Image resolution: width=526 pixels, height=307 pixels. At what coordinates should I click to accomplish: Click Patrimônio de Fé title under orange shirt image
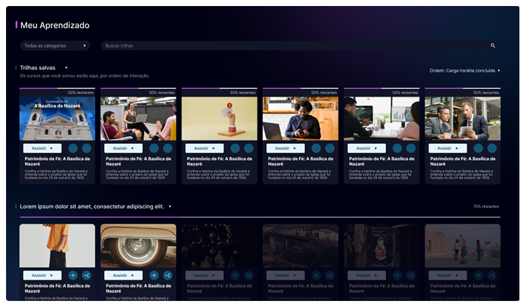[57, 288]
